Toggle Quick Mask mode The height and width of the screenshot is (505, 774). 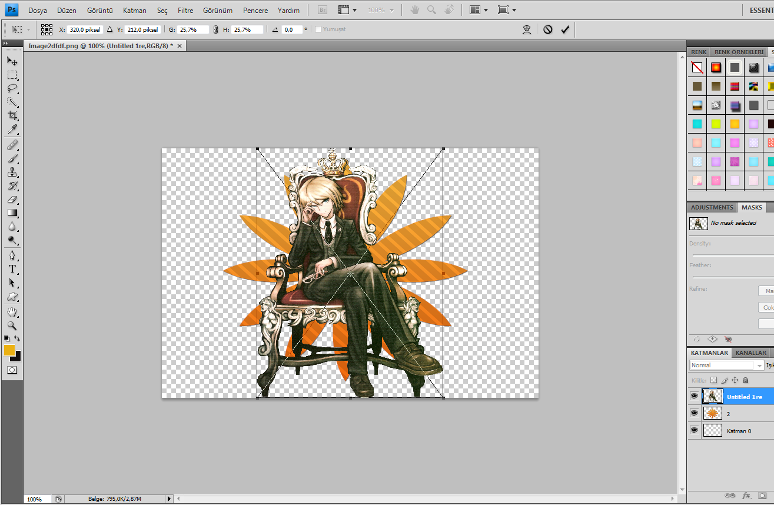point(12,370)
